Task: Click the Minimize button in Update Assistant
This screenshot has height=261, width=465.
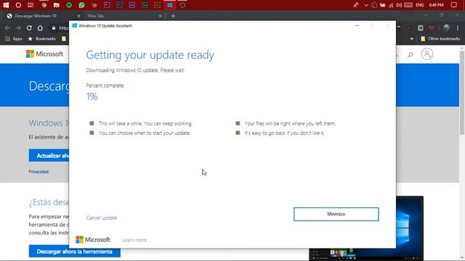Action: pos(336,214)
